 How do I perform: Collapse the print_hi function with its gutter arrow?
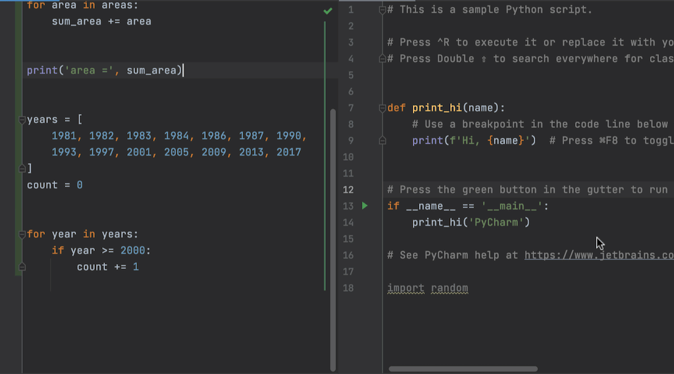(382, 108)
